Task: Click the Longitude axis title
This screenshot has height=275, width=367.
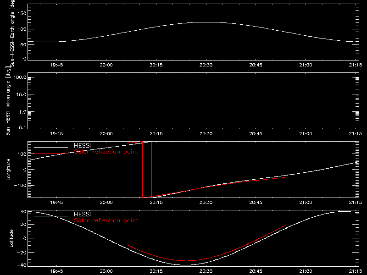Action: pos(8,170)
